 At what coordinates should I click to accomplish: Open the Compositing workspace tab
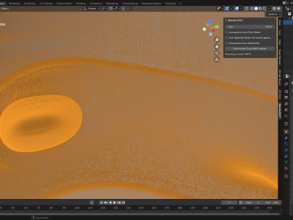[x=130, y=4]
